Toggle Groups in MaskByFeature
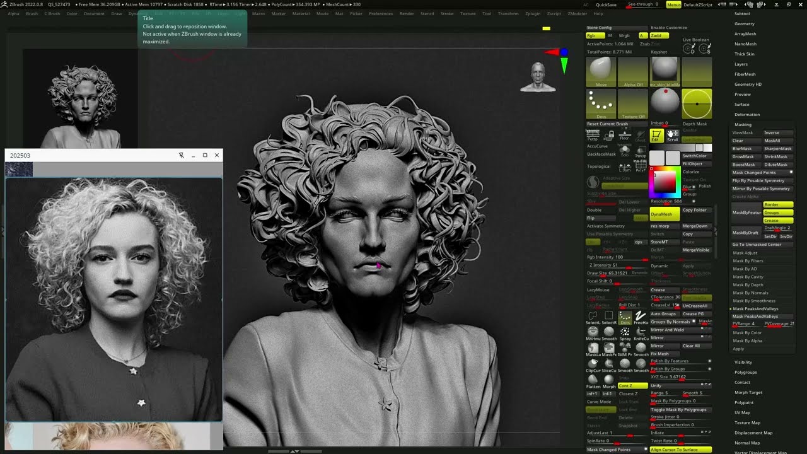 pyautogui.click(x=778, y=213)
